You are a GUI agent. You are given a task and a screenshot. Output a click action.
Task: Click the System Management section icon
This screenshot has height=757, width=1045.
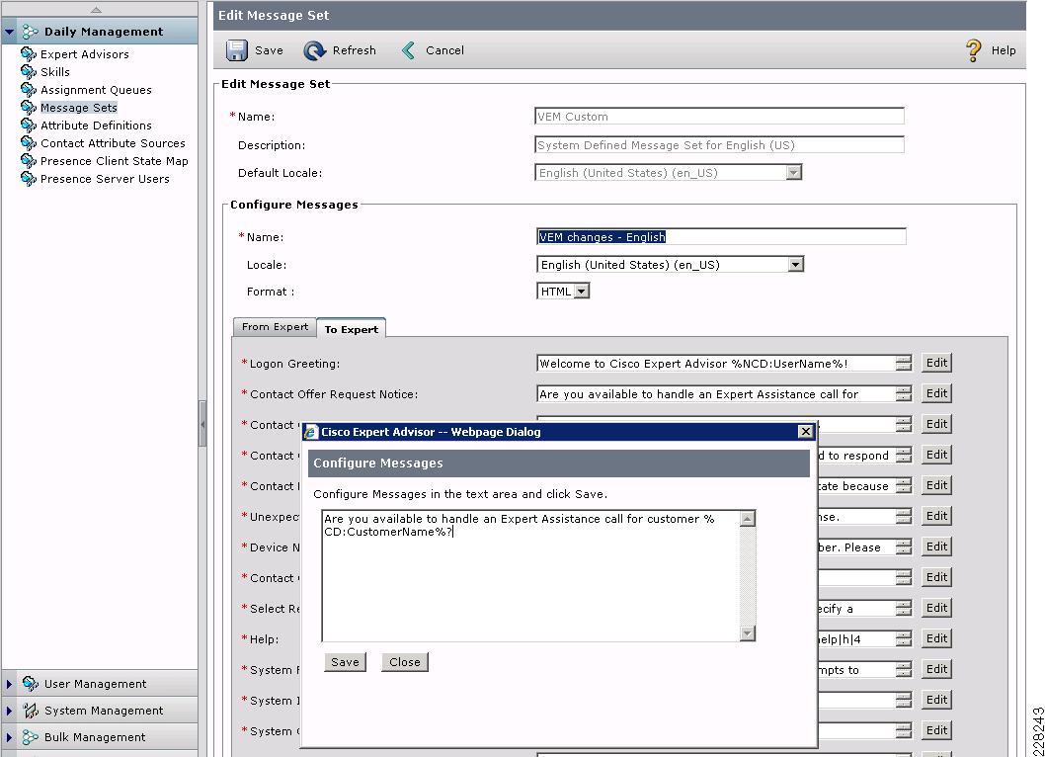tap(30, 711)
